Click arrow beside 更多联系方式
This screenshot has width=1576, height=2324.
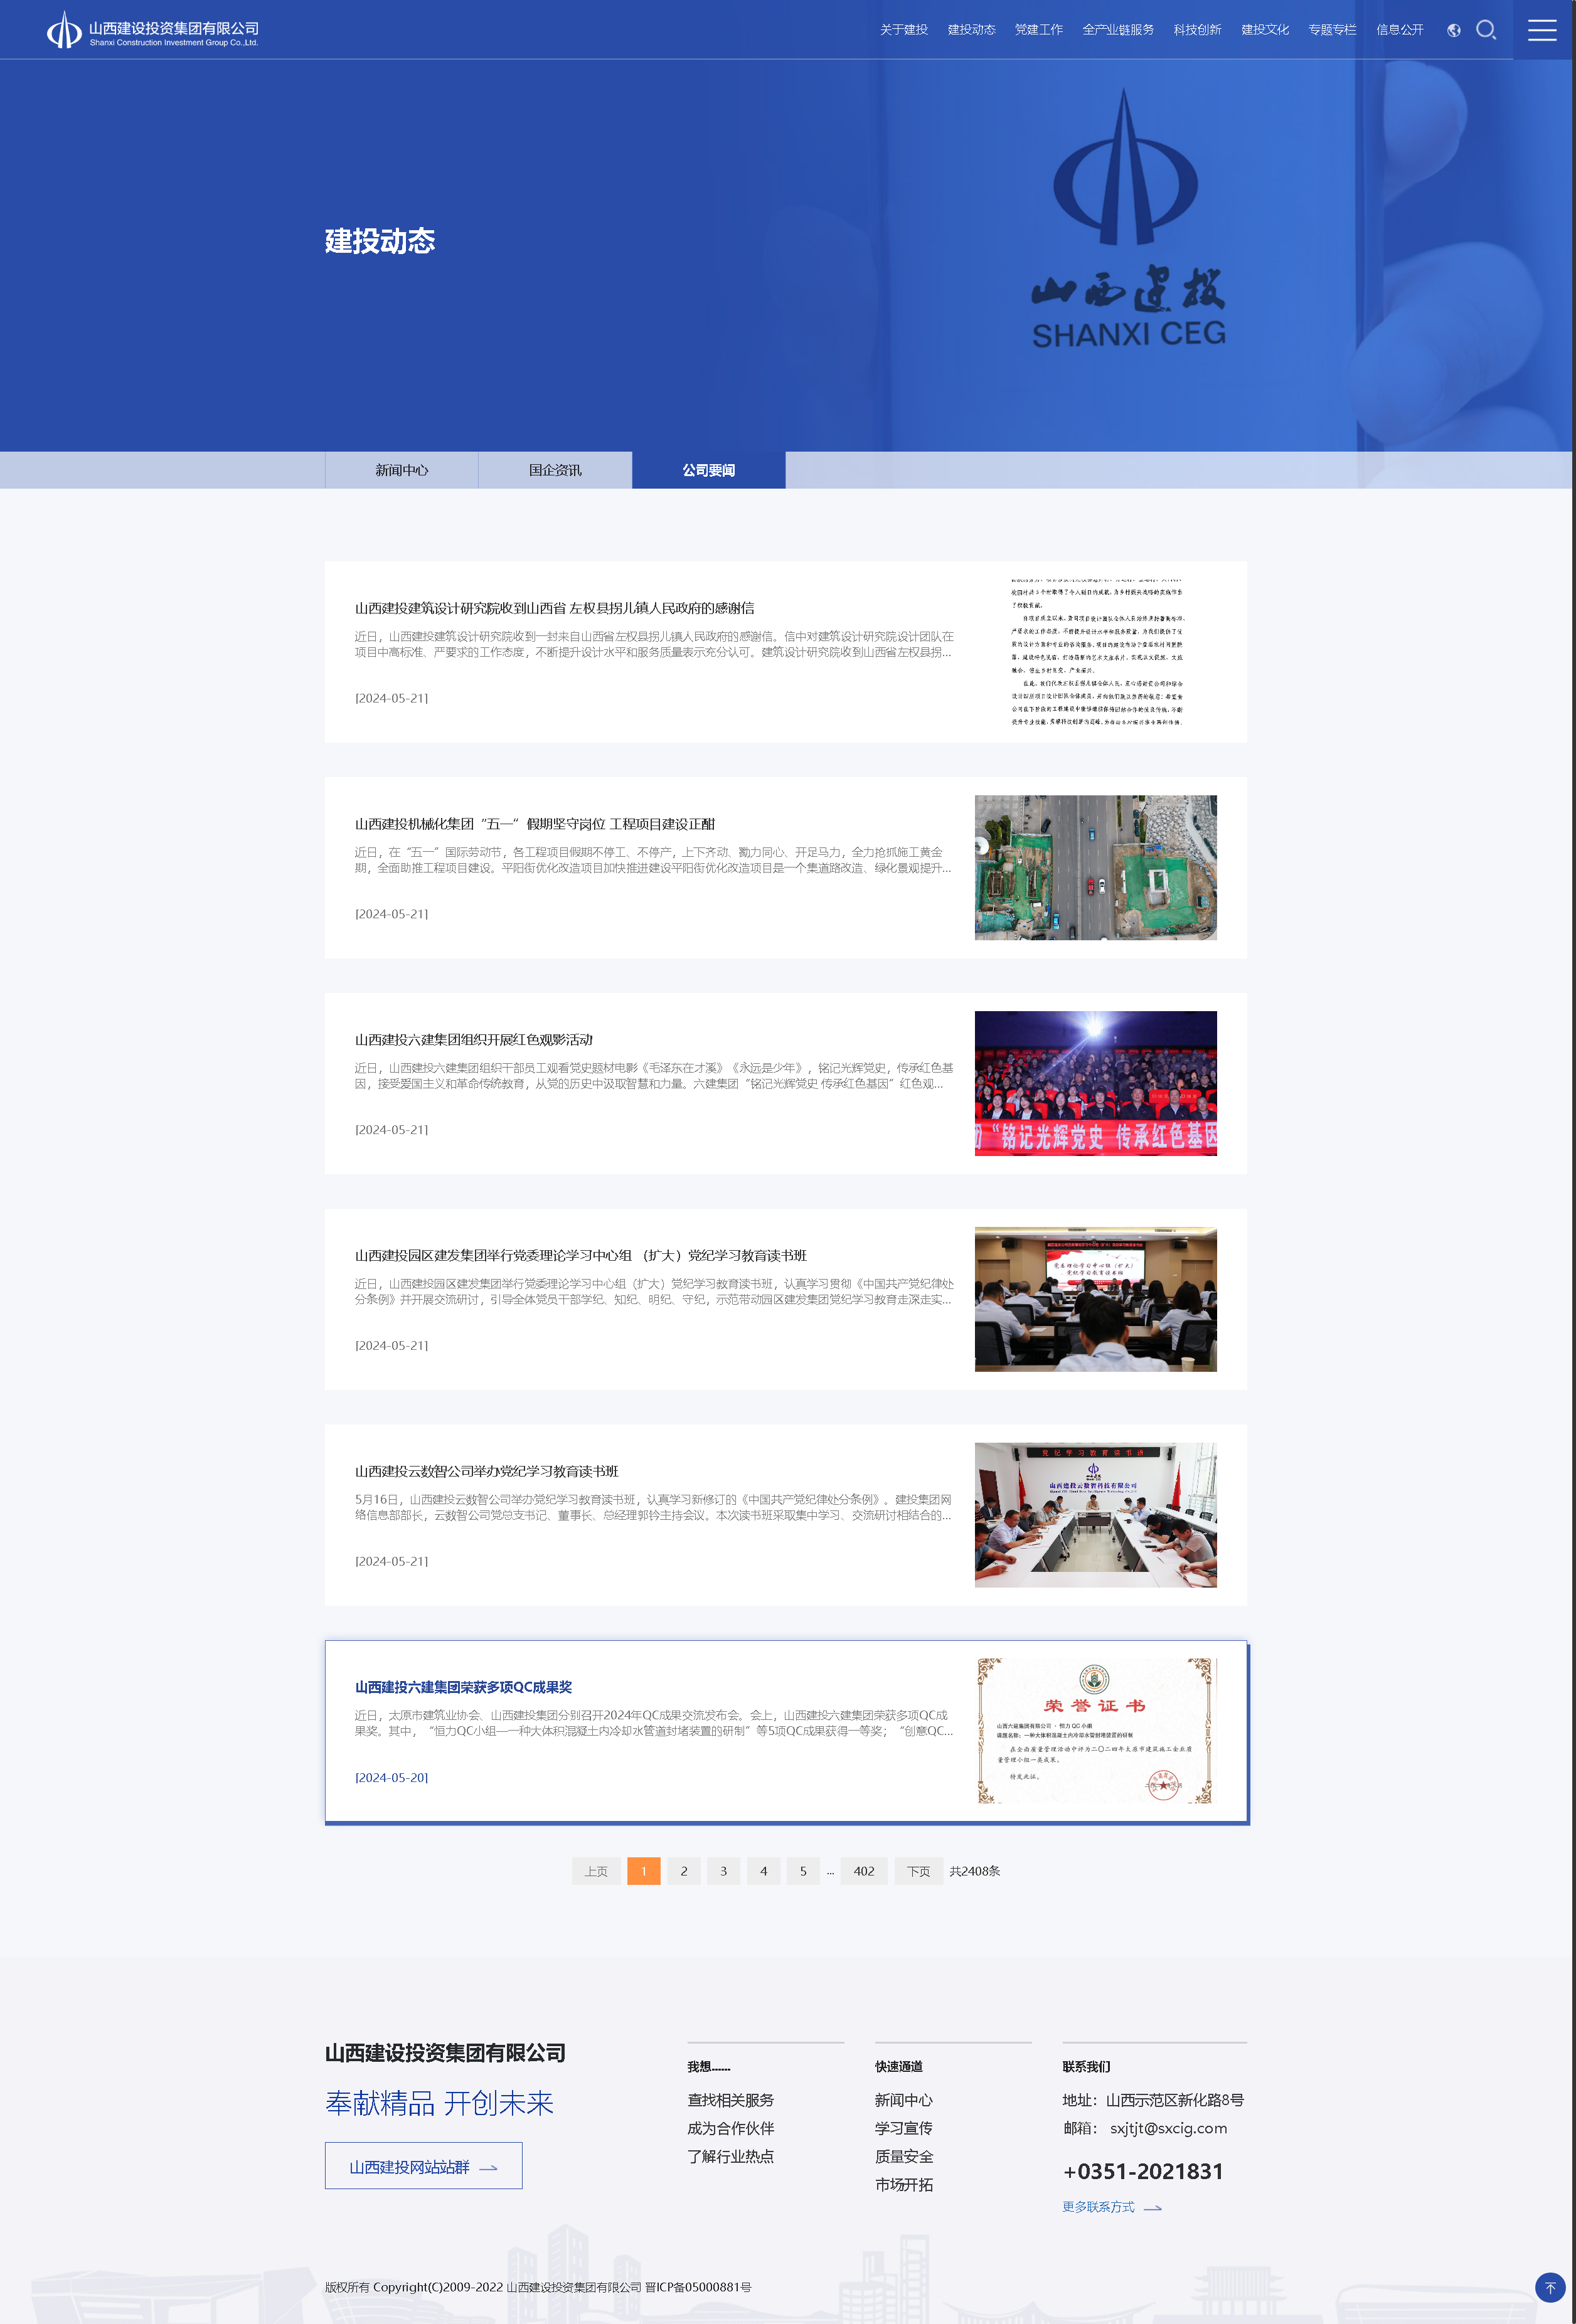coord(1153,2208)
